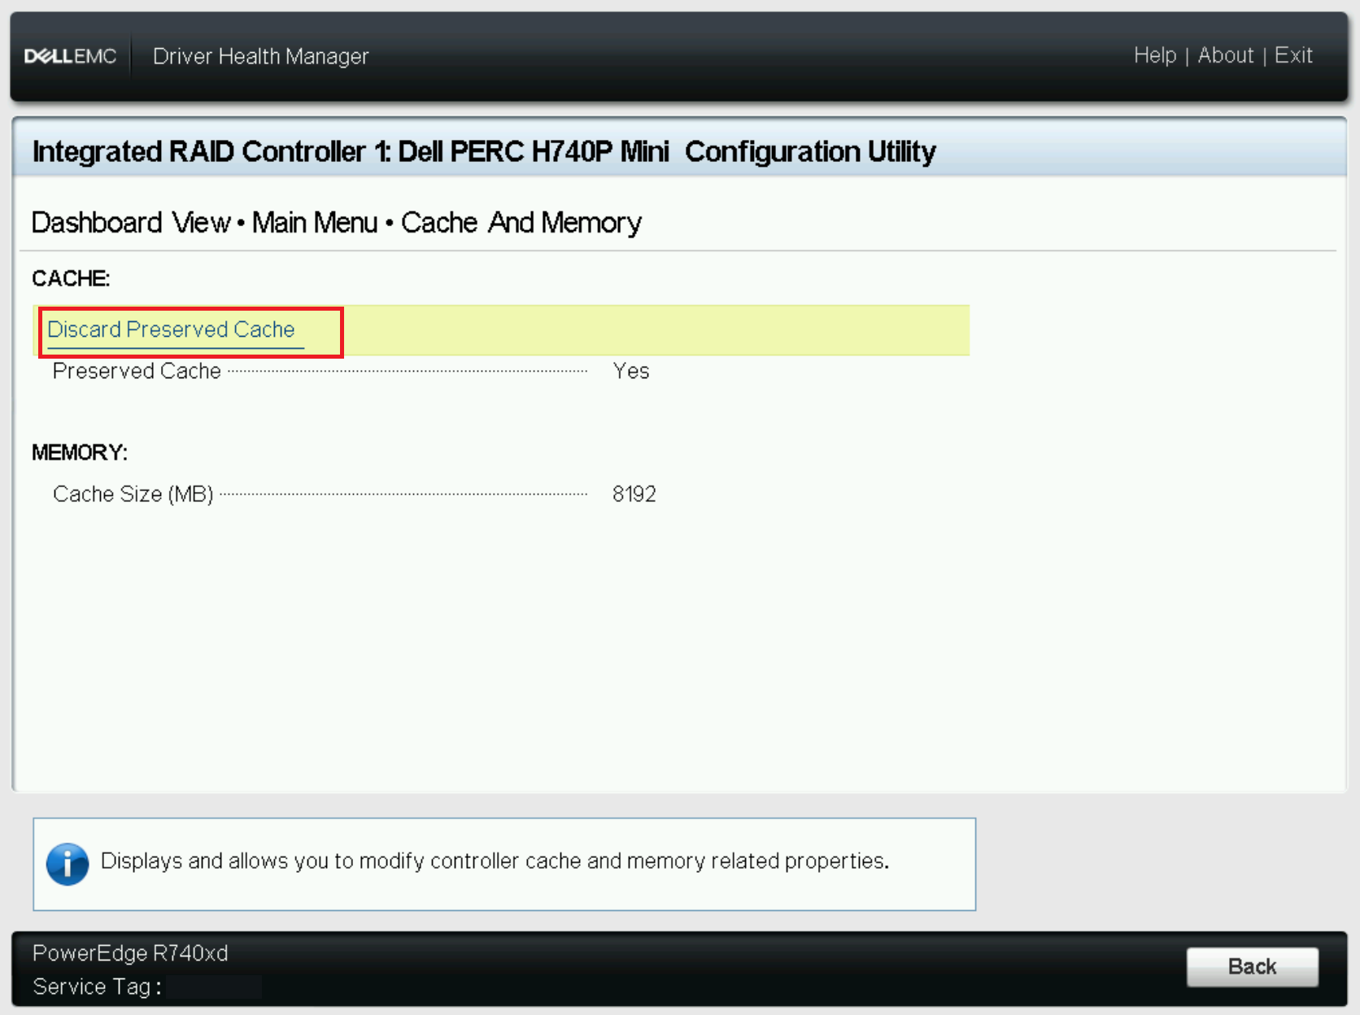
Task: Click the Service Tag field
Action: (215, 987)
